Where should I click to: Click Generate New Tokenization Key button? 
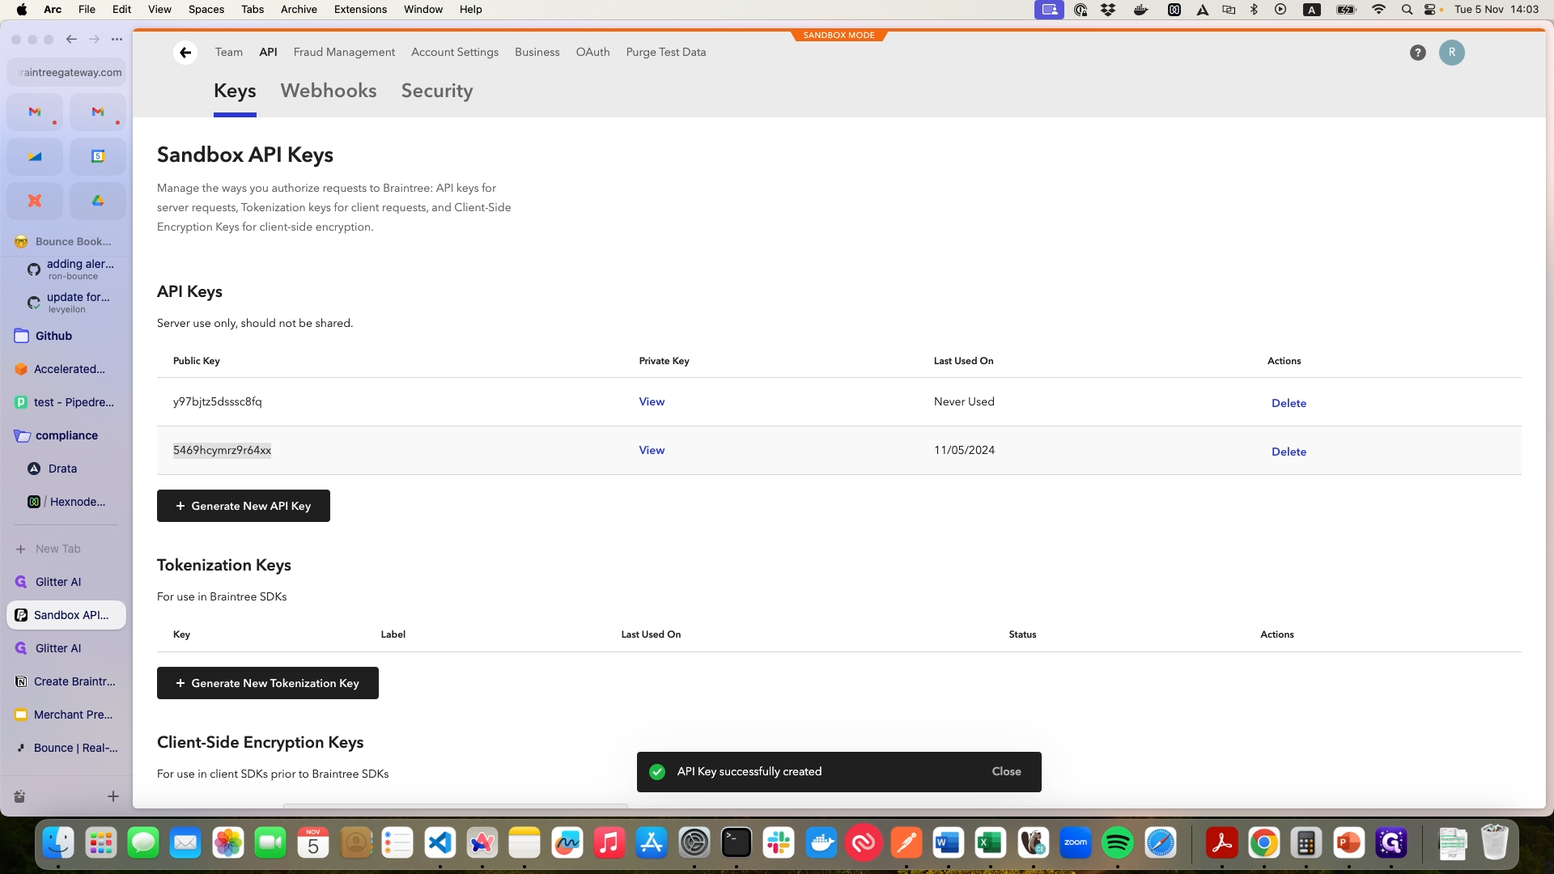268,683
